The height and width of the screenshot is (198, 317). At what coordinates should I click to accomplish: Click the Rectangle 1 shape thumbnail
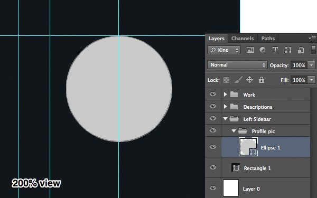point(236,168)
